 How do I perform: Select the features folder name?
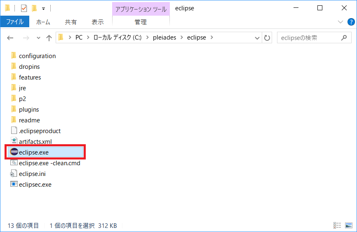tap(30, 77)
